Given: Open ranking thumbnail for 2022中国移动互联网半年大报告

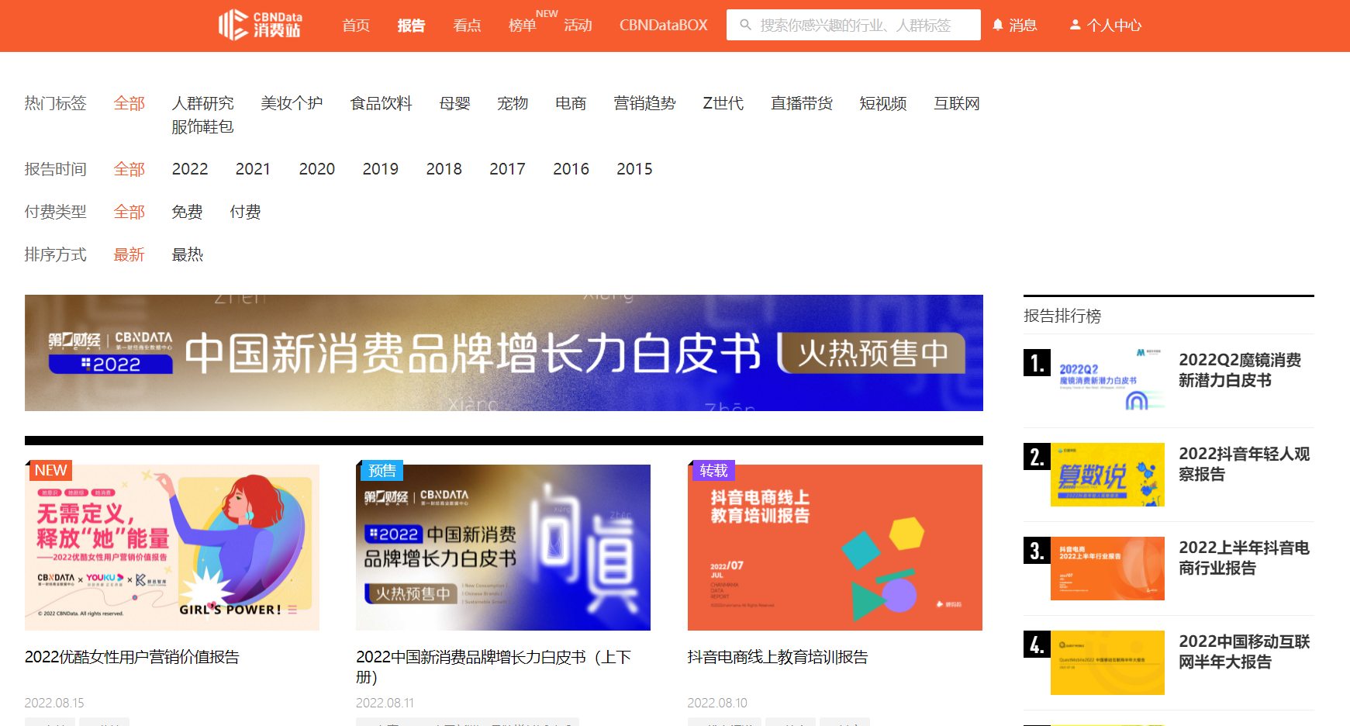Looking at the screenshot, I should [1107, 662].
